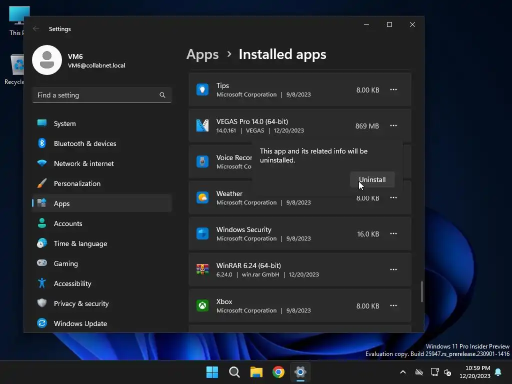Maximize the Settings window
512x384 pixels.
tap(389, 24)
